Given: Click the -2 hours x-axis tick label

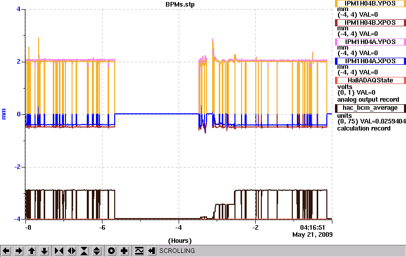Looking at the screenshot, I should [x=255, y=228].
